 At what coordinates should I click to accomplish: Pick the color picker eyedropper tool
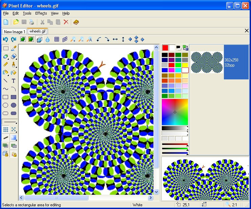(14, 48)
